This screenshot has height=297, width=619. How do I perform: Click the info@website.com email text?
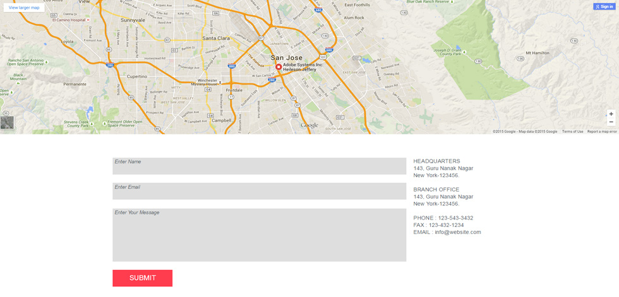pos(458,232)
